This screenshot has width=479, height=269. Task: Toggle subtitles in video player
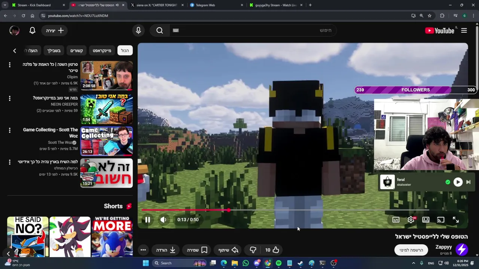(x=396, y=220)
